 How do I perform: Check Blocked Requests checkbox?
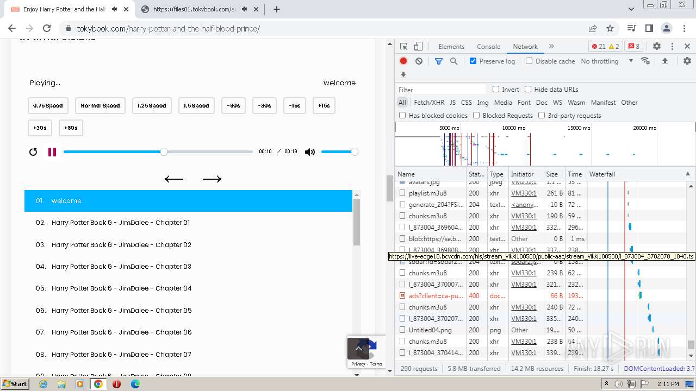click(x=476, y=115)
